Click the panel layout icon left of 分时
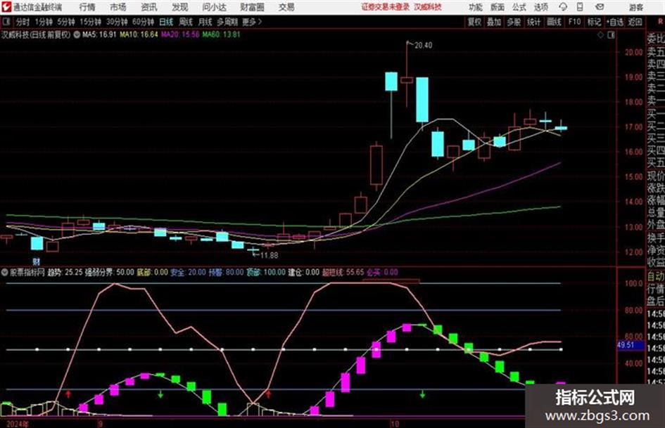This screenshot has width=665, height=428. [6, 22]
